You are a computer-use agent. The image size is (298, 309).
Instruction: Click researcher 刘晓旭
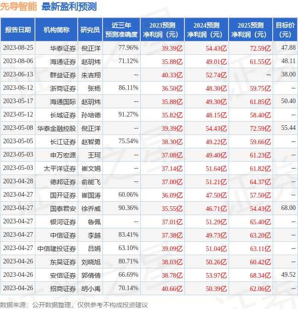[91, 262]
